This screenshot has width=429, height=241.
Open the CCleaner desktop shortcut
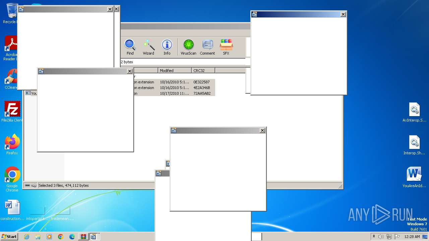pos(11,79)
